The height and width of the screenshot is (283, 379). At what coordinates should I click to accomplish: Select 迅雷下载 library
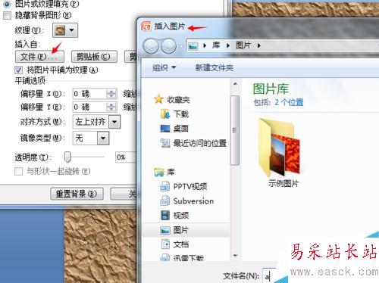[x=189, y=258]
